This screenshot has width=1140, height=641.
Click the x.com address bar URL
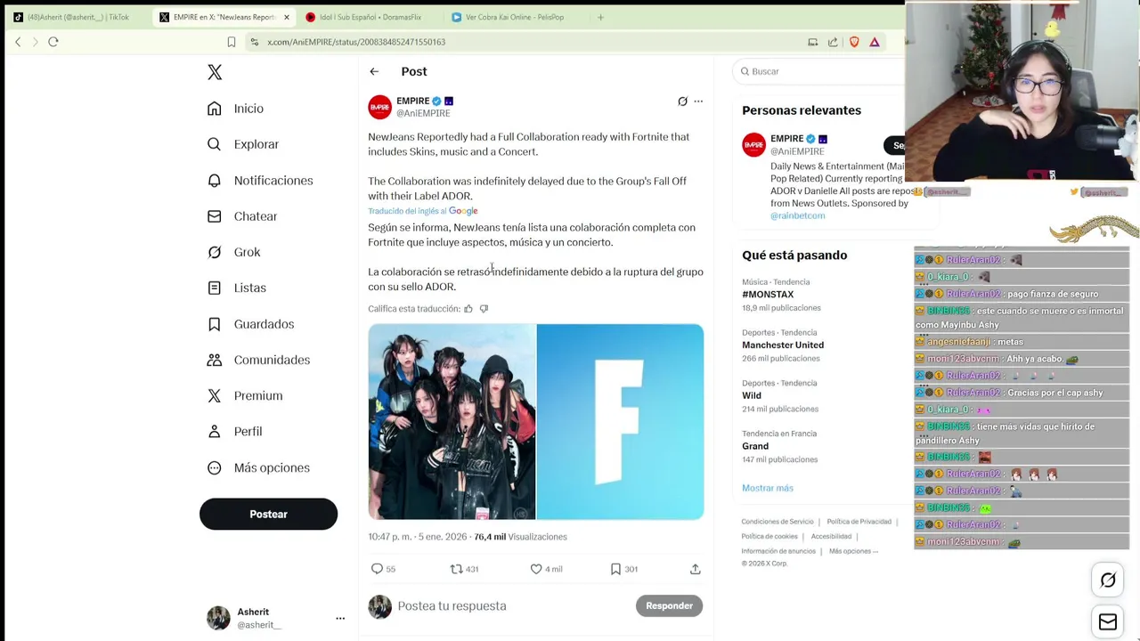[356, 42]
